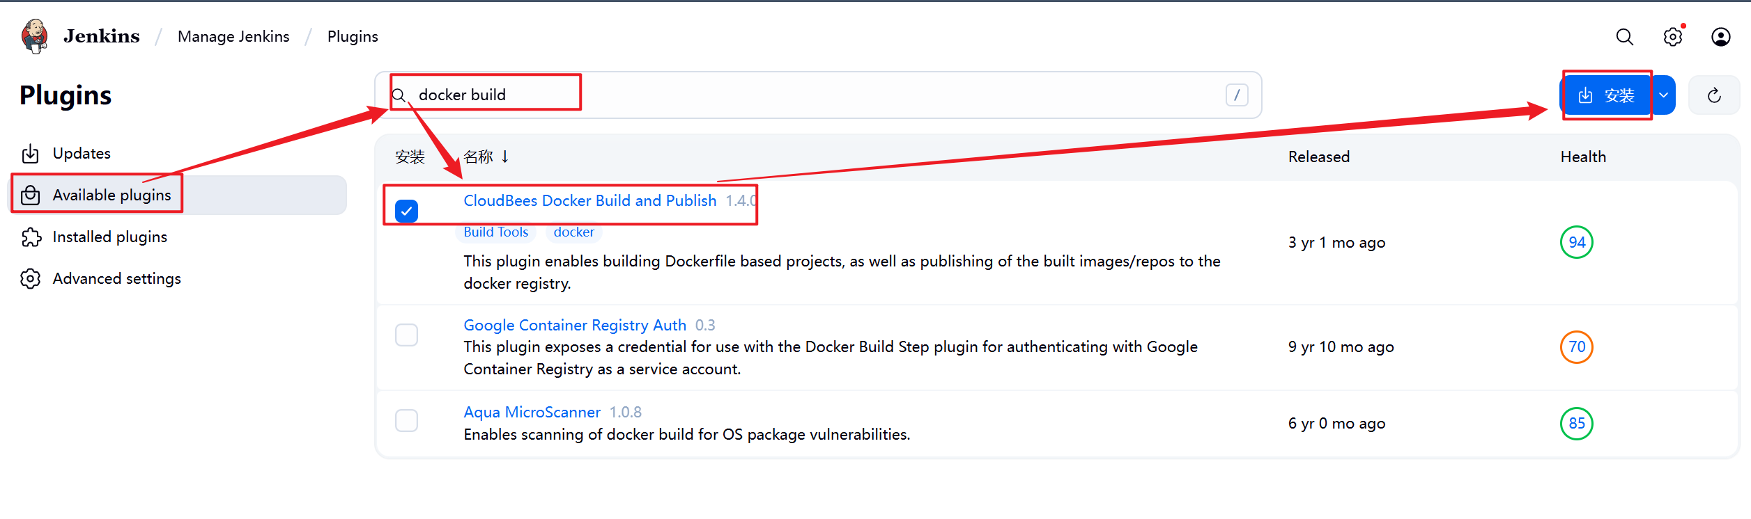Screen dimensions: 1751x519
Task: Click the Advanced settings gear icon
Action: [x=31, y=279]
